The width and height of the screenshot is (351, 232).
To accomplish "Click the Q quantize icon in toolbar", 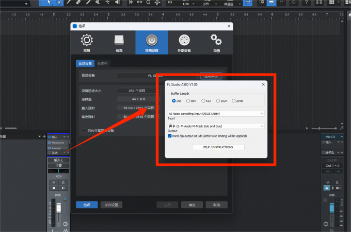I will 148,2.
